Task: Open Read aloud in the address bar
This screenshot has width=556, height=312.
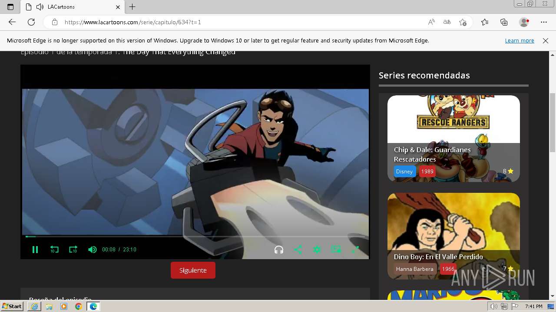Action: click(x=431, y=22)
